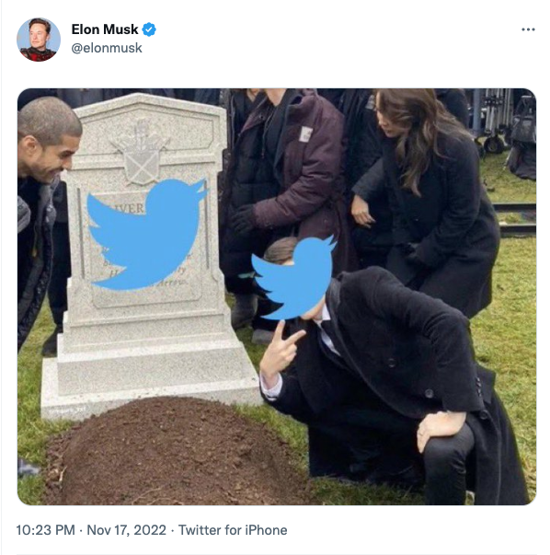Click the small Twitter bird covering the face

point(292,278)
